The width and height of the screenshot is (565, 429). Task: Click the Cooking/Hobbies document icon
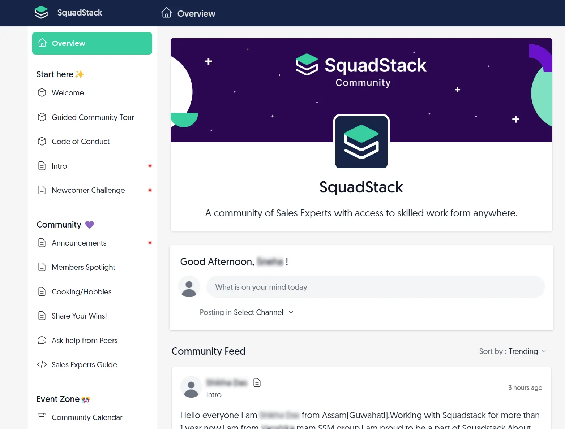pyautogui.click(x=42, y=291)
